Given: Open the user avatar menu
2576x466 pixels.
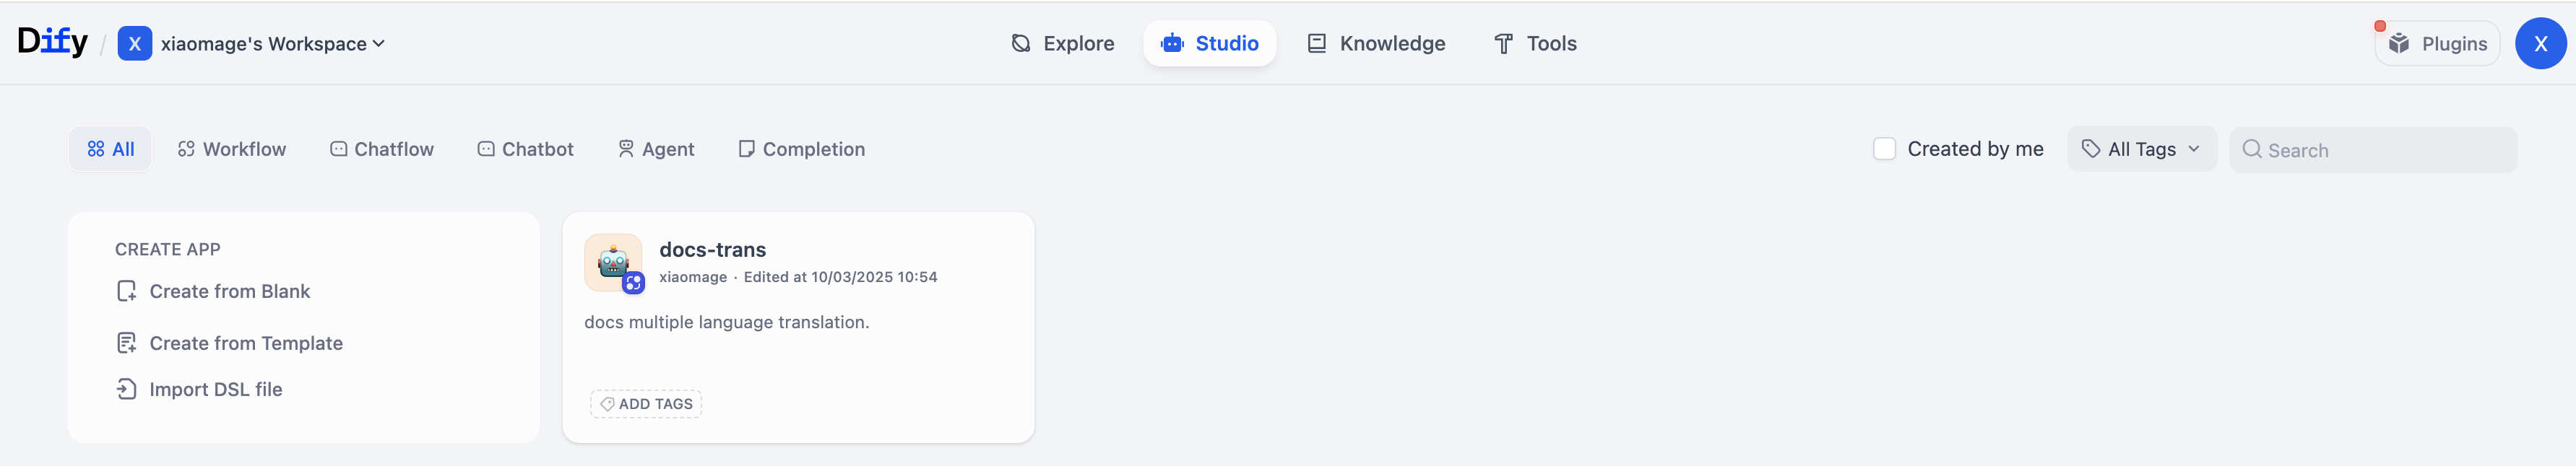Looking at the screenshot, I should (x=2539, y=44).
